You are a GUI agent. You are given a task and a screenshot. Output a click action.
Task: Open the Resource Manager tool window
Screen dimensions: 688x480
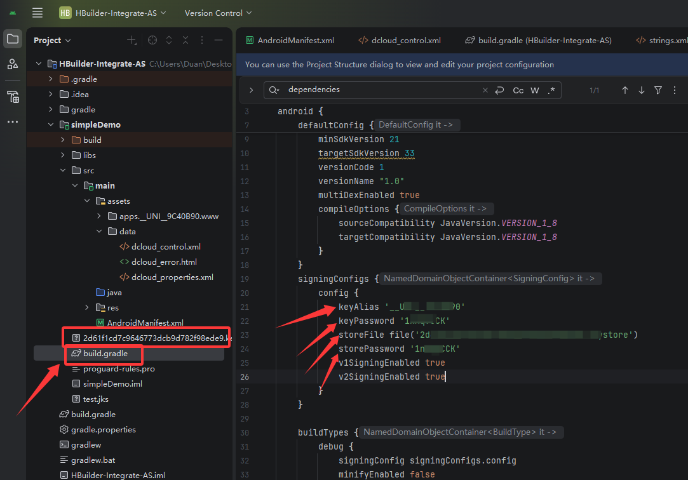pyautogui.click(x=13, y=64)
